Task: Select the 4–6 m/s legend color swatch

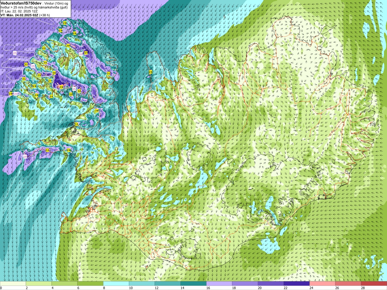Action: 64,284
